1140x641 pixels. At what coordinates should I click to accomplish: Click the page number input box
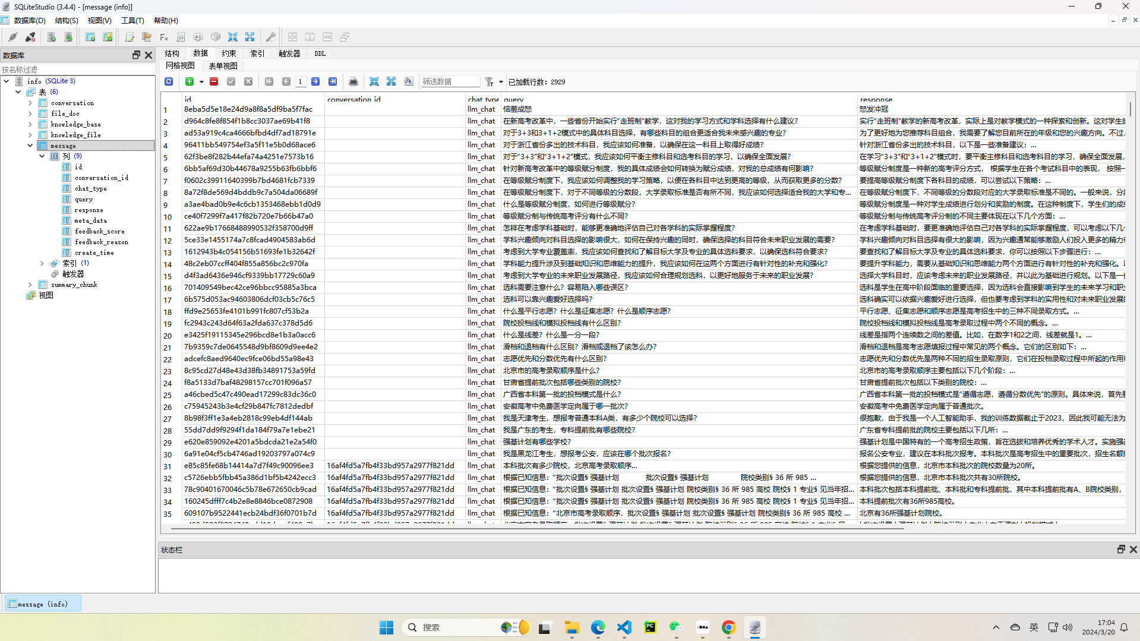[301, 81]
